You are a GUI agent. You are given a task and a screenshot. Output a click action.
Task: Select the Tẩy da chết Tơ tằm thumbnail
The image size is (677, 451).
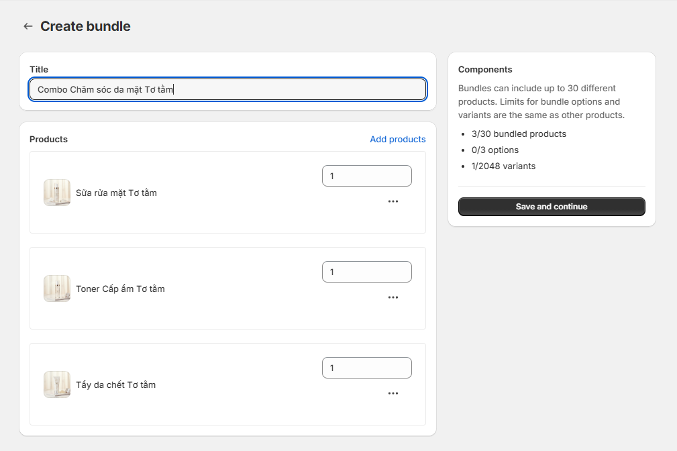pyautogui.click(x=57, y=385)
